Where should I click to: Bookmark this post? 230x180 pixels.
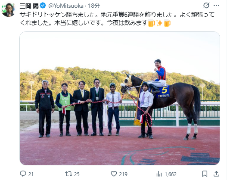pyautogui.click(x=205, y=174)
